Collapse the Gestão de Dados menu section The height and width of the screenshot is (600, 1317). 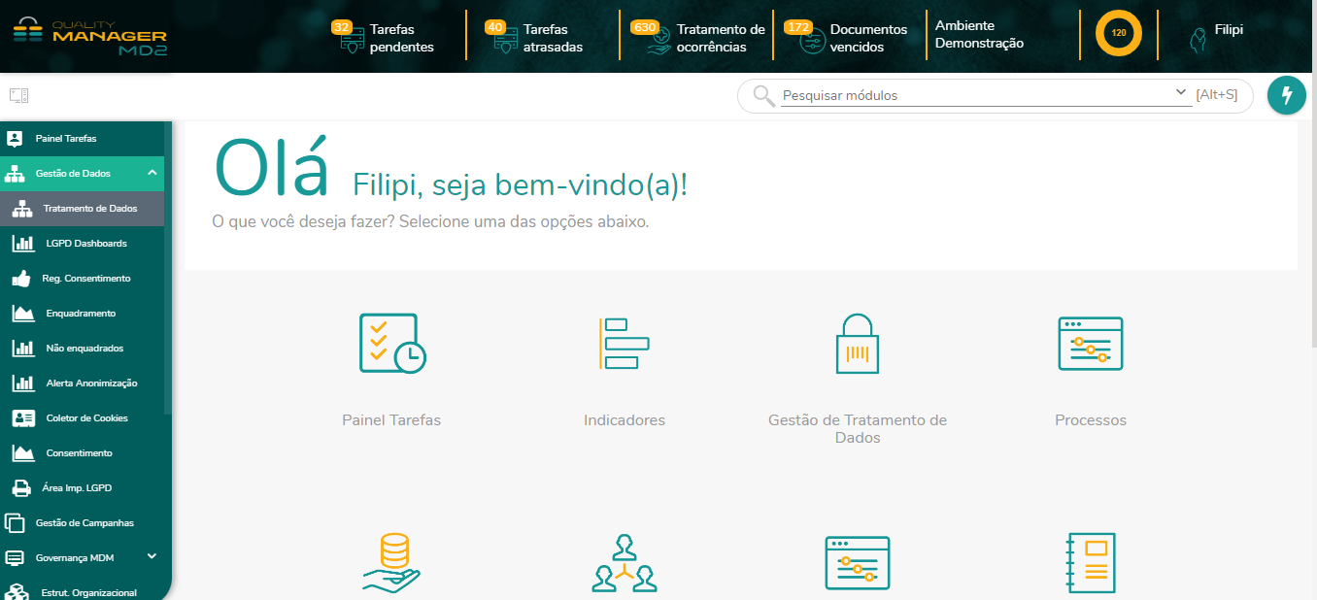(152, 173)
